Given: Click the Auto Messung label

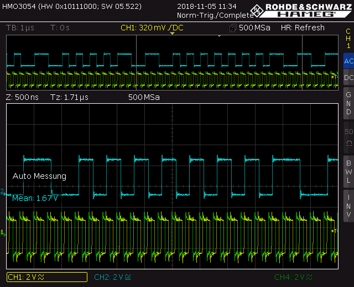Looking at the screenshot, I should click(x=39, y=176).
